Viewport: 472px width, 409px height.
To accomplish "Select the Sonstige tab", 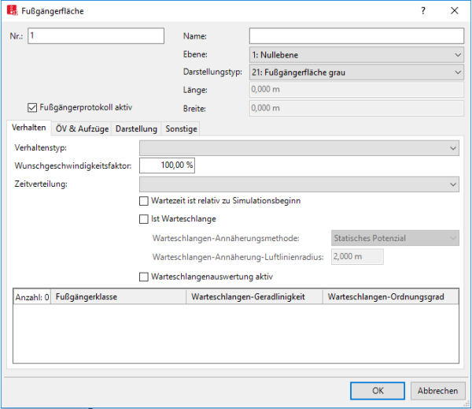I will coord(181,128).
